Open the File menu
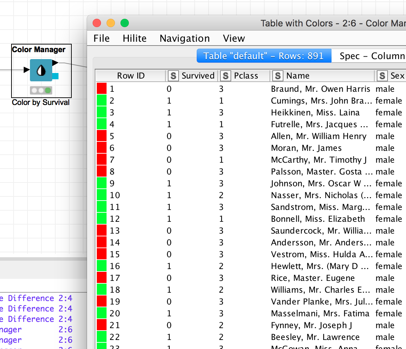The height and width of the screenshot is (349, 406). point(102,38)
